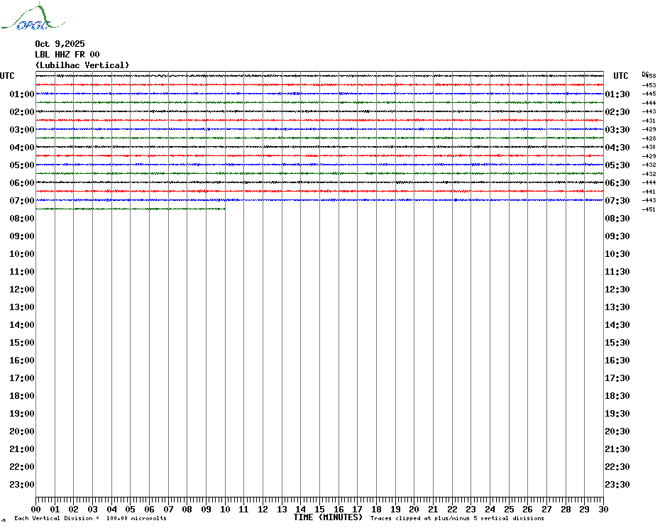Click the Lubilhac Vertical subtitle

coord(82,65)
